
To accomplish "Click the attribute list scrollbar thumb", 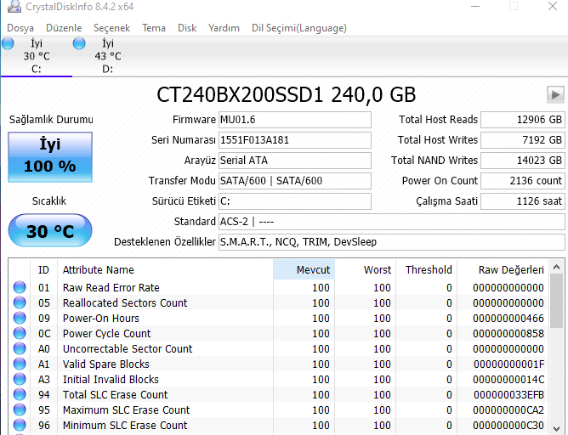I will point(556,301).
